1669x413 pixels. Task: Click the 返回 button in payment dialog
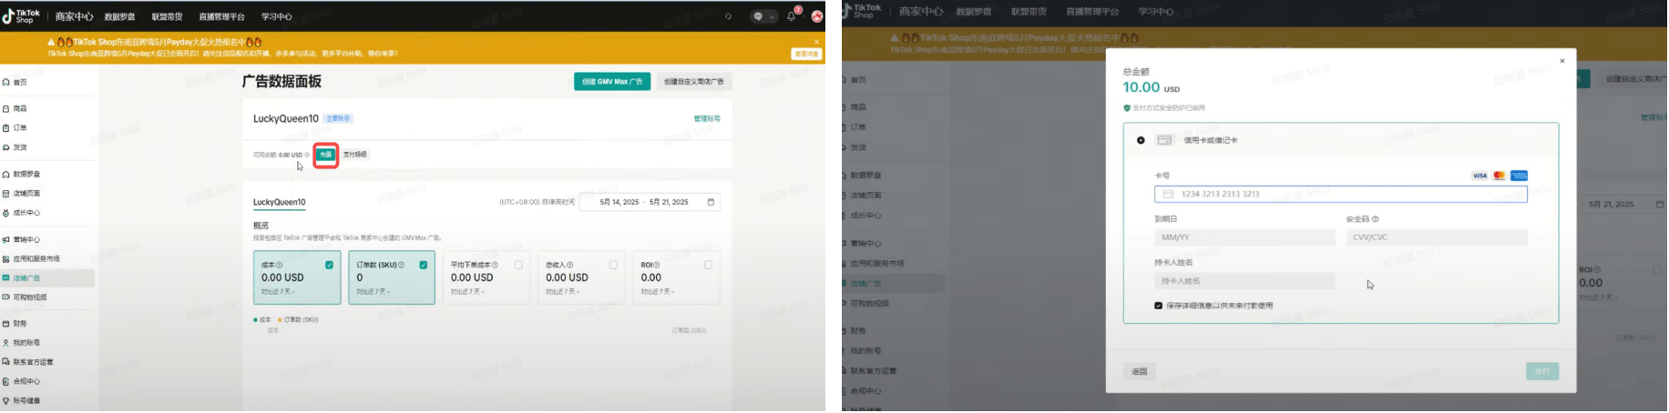tap(1139, 371)
